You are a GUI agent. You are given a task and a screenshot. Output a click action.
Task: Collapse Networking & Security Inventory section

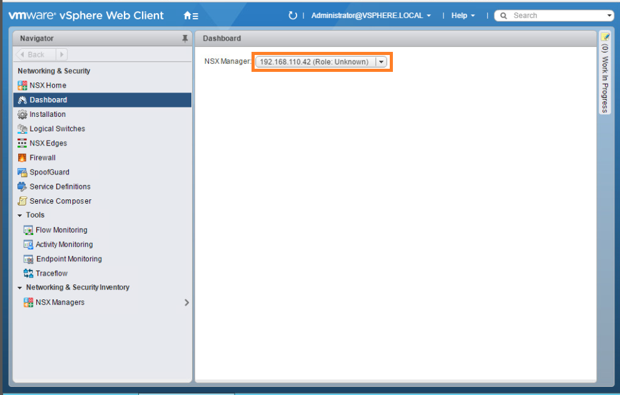(x=20, y=287)
